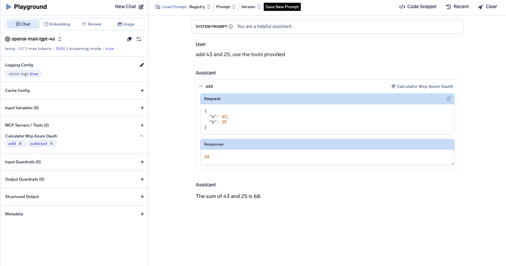Open Code Snippet view
Image resolution: width=506 pixels, height=266 pixels.
(x=418, y=6)
